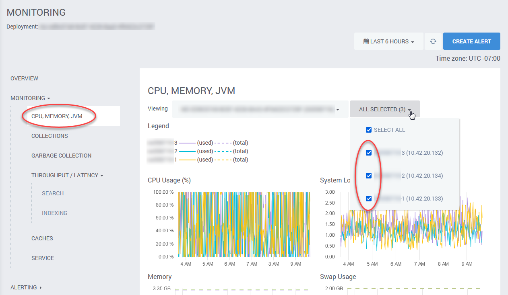This screenshot has width=508, height=295.
Task: Open the GARBAGE COLLECTION view
Action: [x=61, y=156]
